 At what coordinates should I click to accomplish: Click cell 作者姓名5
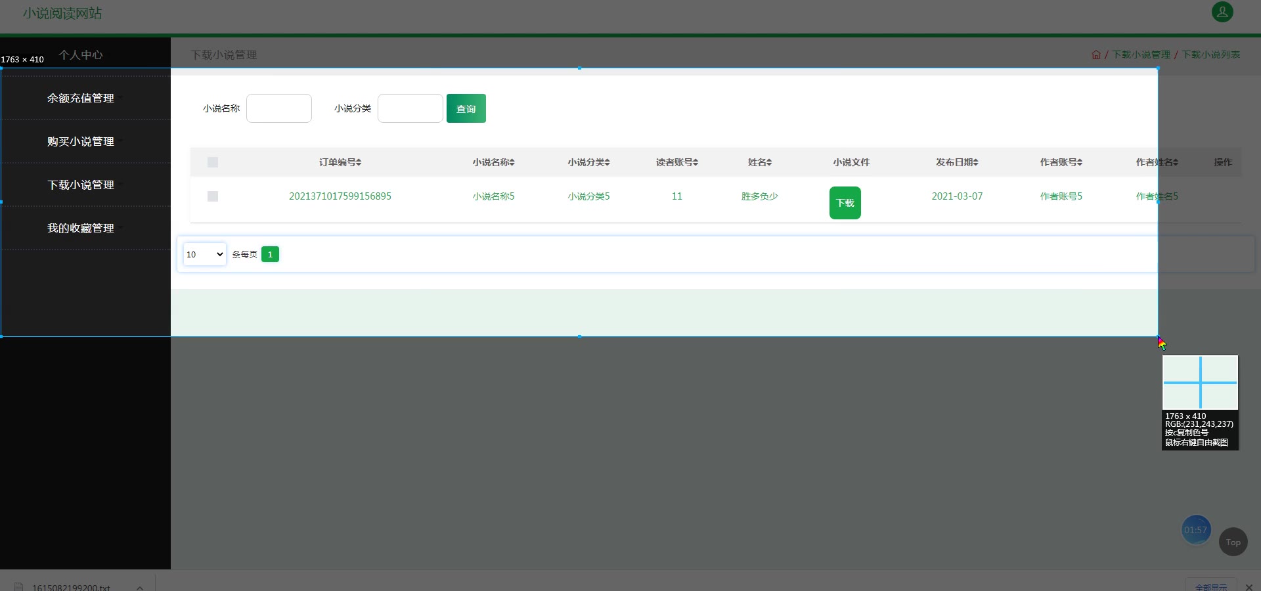[1157, 196]
